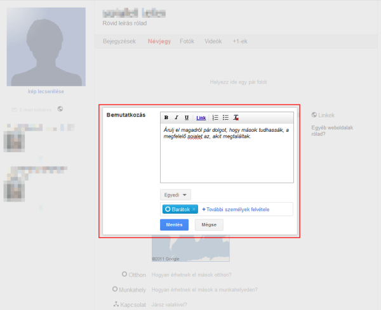The image size is (381, 310).
Task: Open the Egyedi visibility dropdown
Action: (175, 195)
